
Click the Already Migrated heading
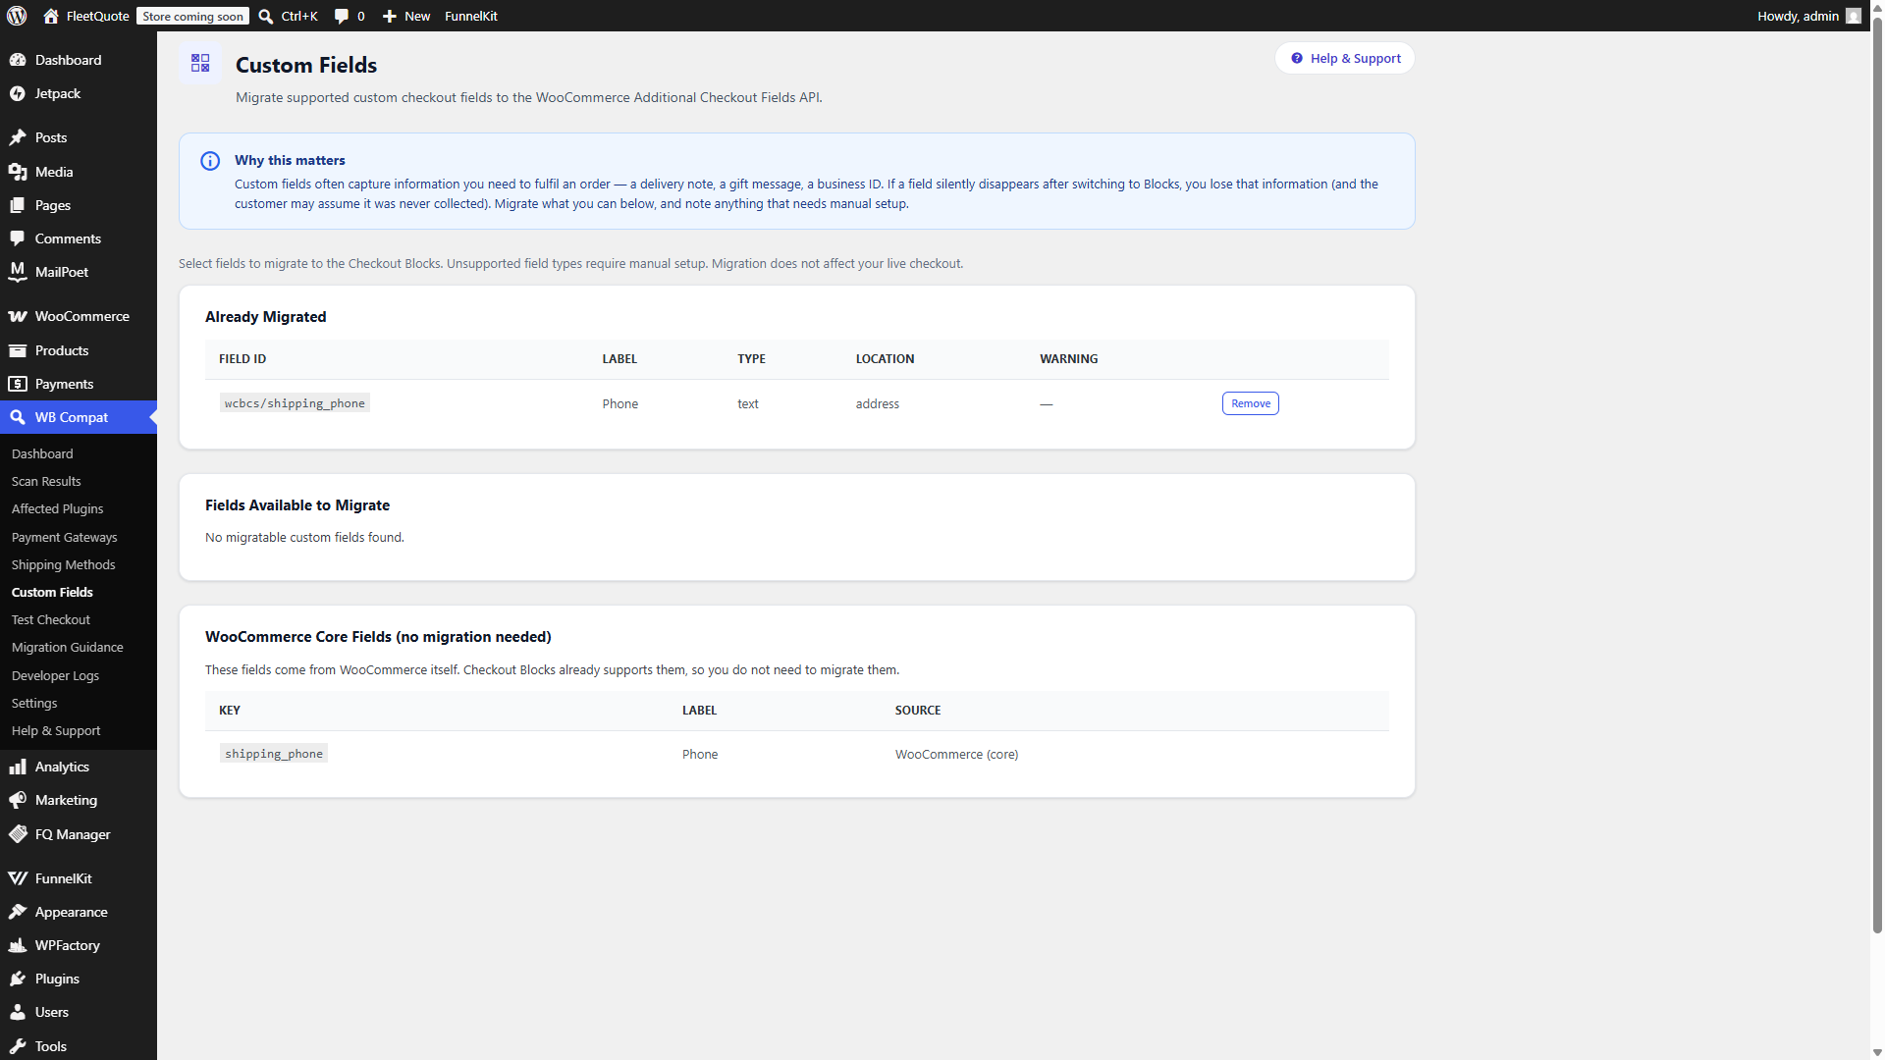point(265,317)
